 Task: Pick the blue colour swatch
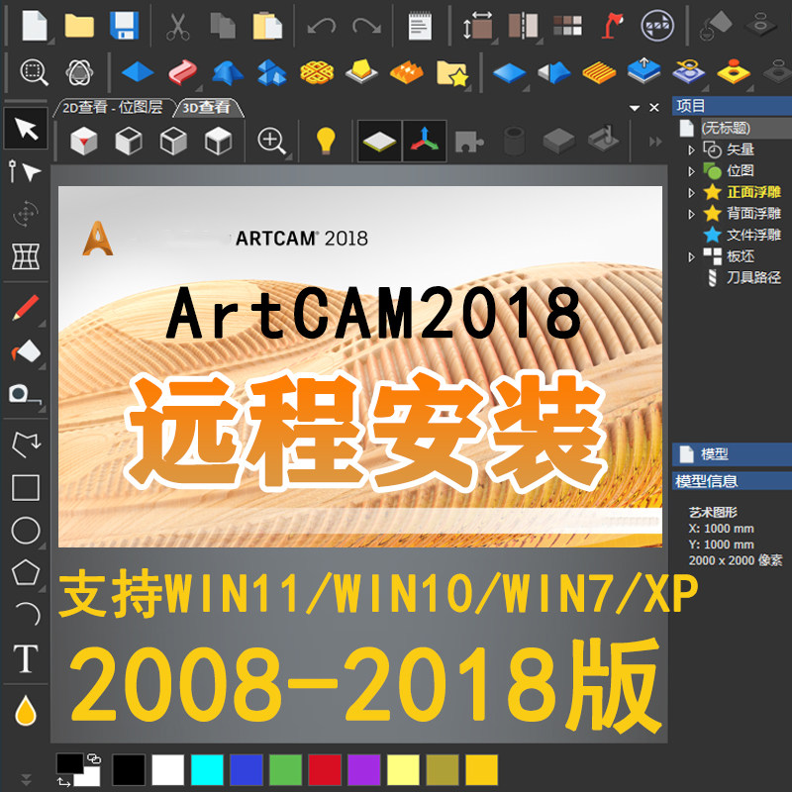point(247,770)
